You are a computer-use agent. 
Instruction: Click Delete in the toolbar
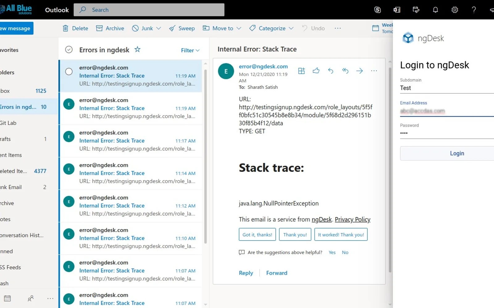point(75,28)
